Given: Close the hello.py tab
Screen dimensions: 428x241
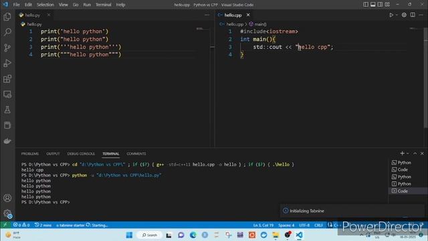Looking at the screenshot, I should 48,15.
